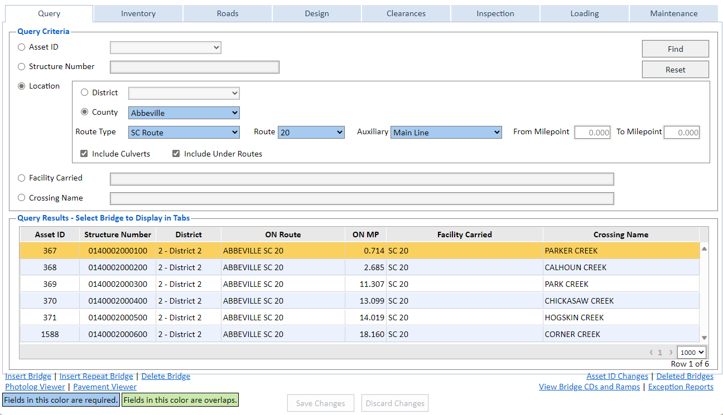Screen dimensions: 723x415
Task: Expand the Route number dropdown
Action: tap(311, 133)
